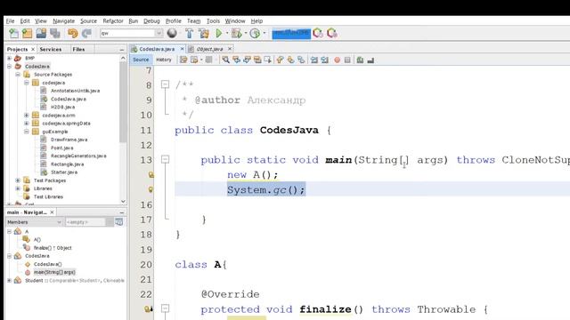The height and width of the screenshot is (320, 570).
Task: Open the File menu
Action: point(10,21)
